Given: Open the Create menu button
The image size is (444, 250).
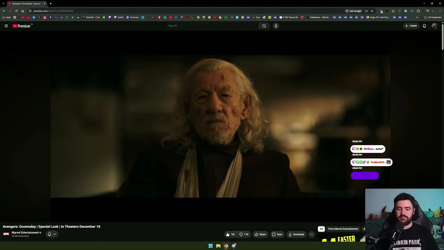Looking at the screenshot, I should click(411, 26).
